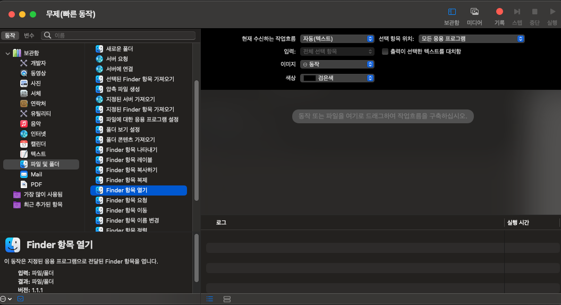Open the 이미지 동작 dropdown
This screenshot has width=561, height=305.
point(337,64)
